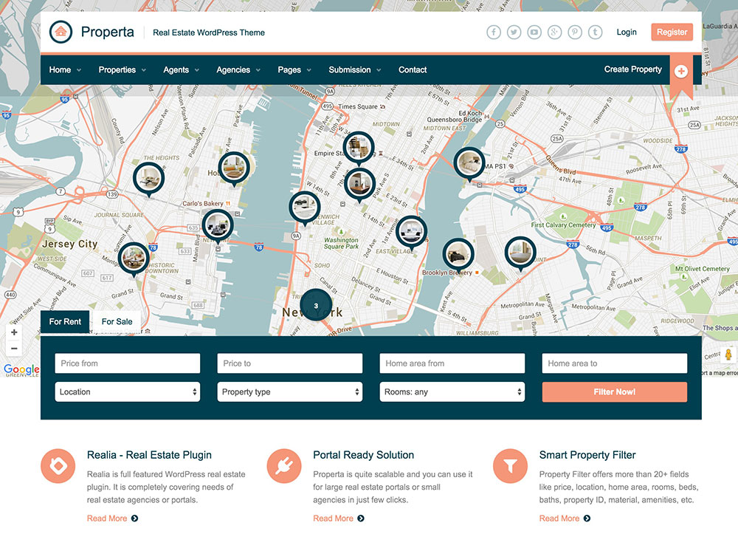Viewport: 738px width, 554px height.
Task: Go to the Home menu item
Action: (60, 69)
